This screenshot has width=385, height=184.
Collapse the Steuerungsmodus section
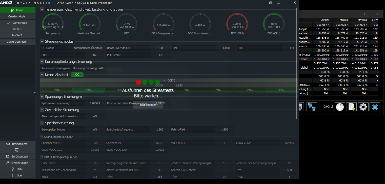[x=42, y=41]
